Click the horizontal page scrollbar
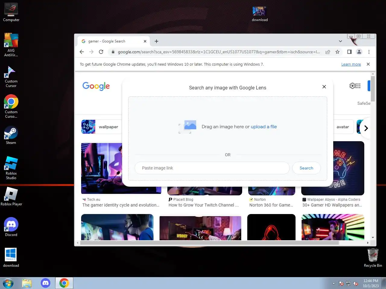Screen dimensions: 386x289 tap(210, 243)
